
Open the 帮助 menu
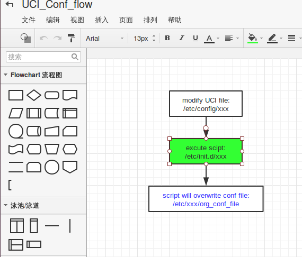(x=175, y=20)
